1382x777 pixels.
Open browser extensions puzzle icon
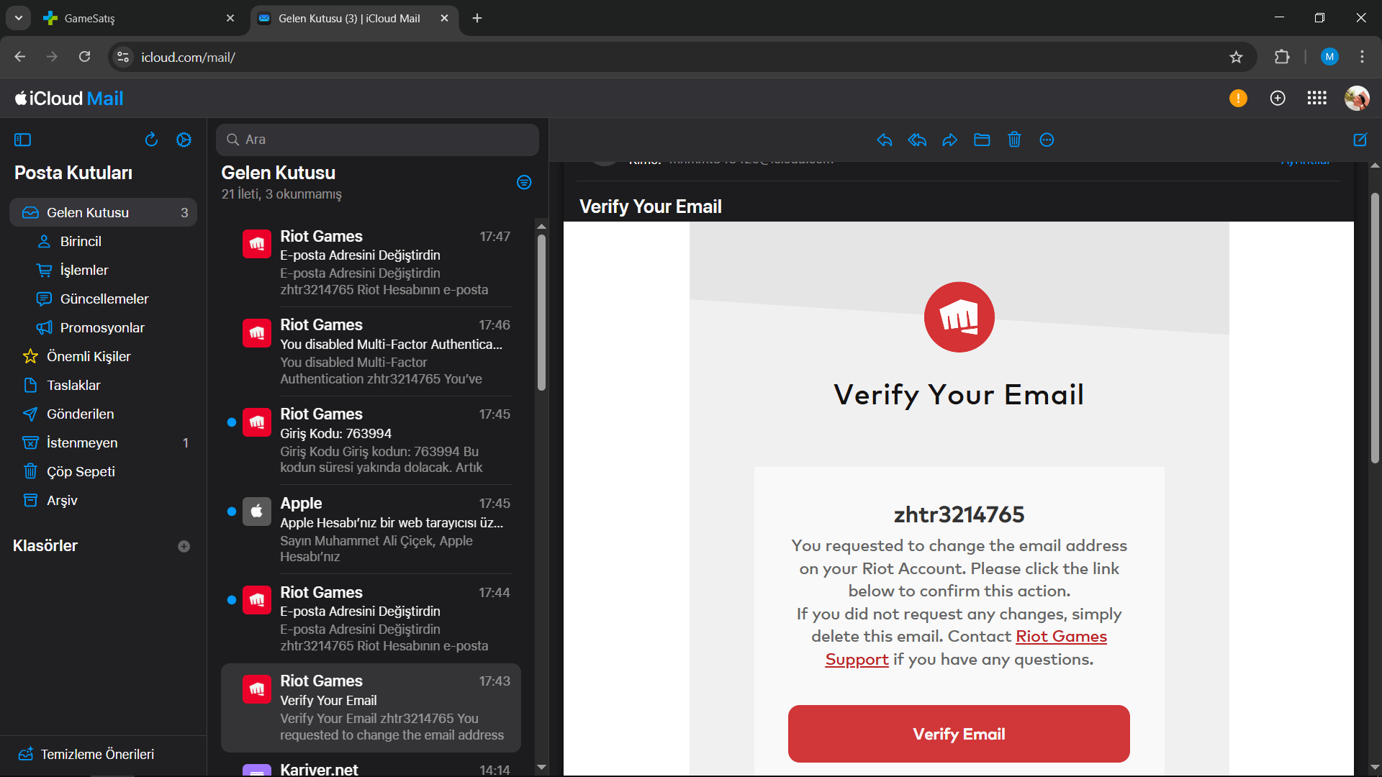(x=1282, y=57)
